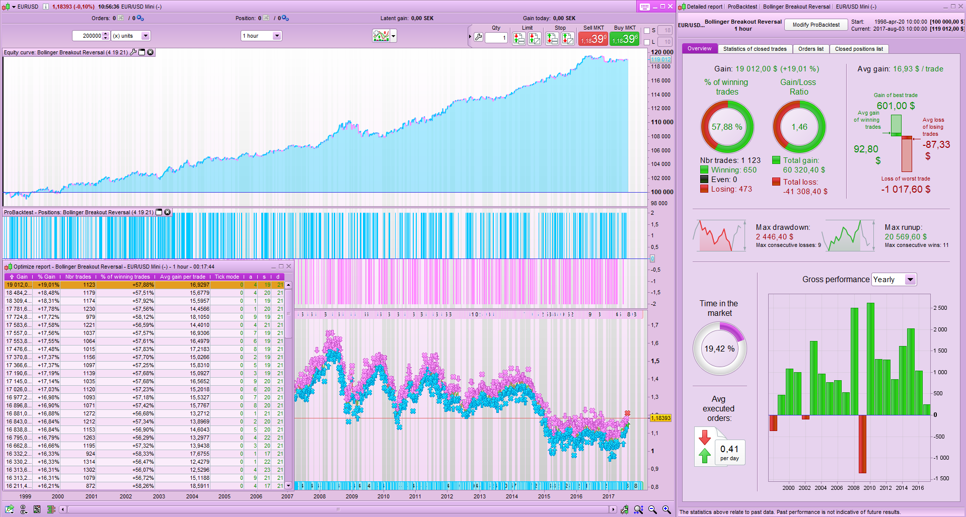Sort the table by % of winning trades

click(125, 277)
